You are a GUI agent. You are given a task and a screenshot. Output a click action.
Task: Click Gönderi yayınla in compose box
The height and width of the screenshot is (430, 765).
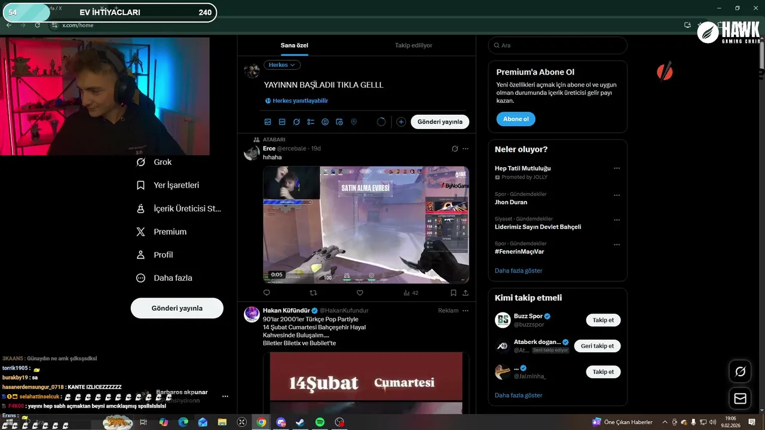[x=440, y=122]
